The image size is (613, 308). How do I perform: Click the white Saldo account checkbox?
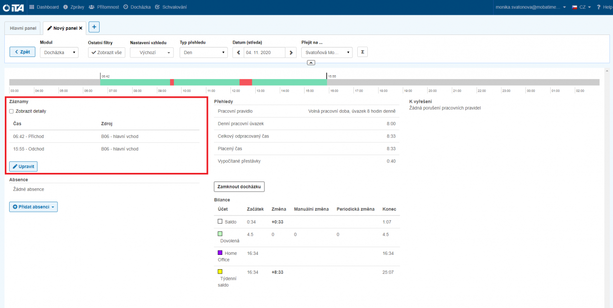point(220,222)
